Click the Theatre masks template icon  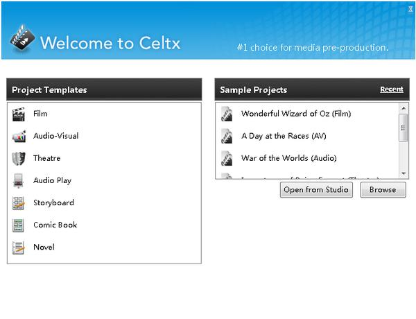click(x=19, y=158)
